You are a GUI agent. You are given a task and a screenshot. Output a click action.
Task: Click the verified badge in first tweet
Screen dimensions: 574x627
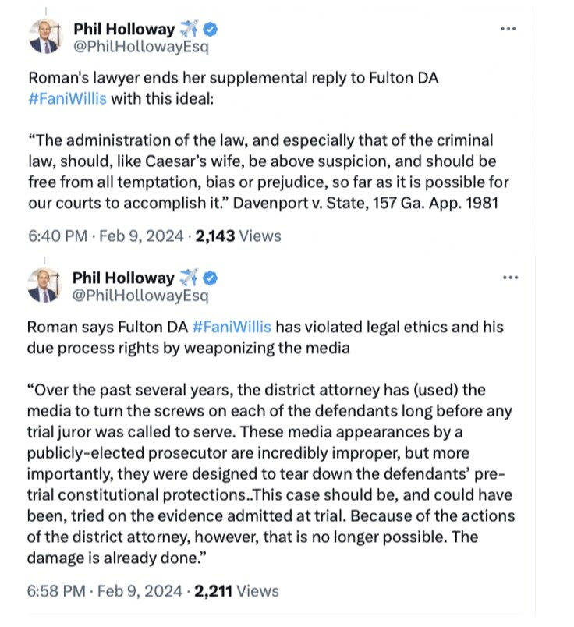[x=211, y=29]
